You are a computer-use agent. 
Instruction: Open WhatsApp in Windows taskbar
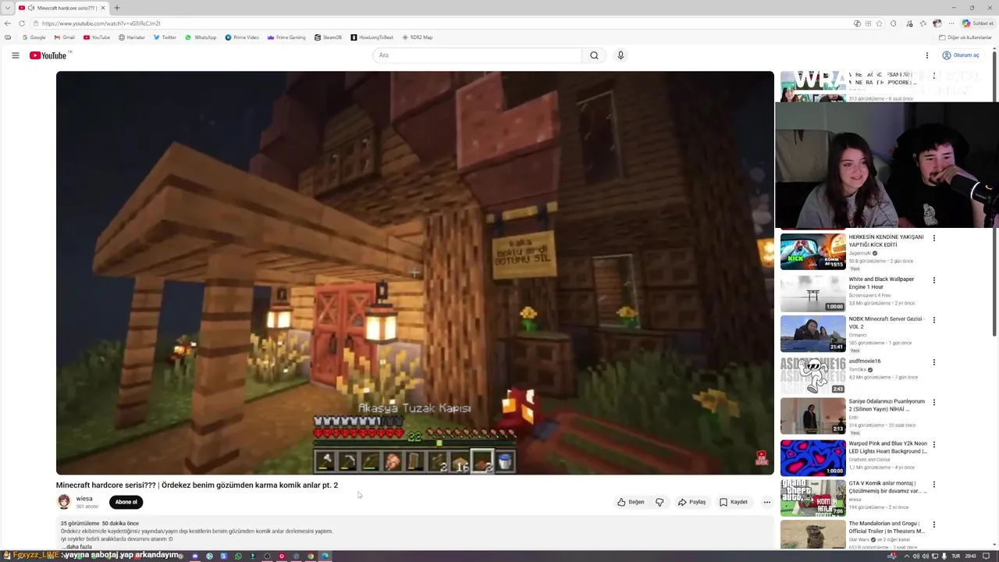pyautogui.click(x=238, y=556)
